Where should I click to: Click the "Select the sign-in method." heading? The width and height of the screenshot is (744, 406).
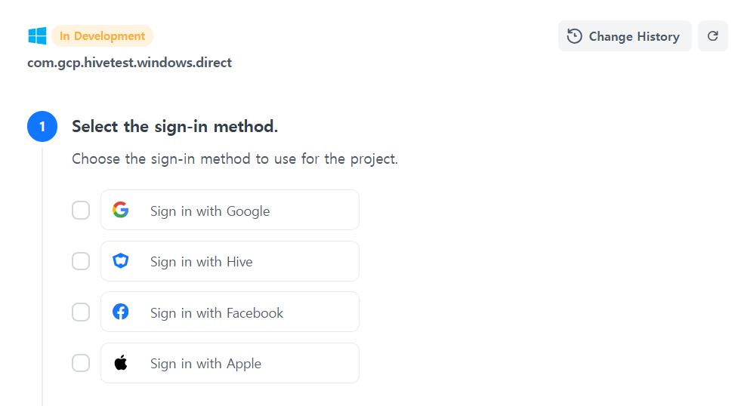(x=174, y=127)
